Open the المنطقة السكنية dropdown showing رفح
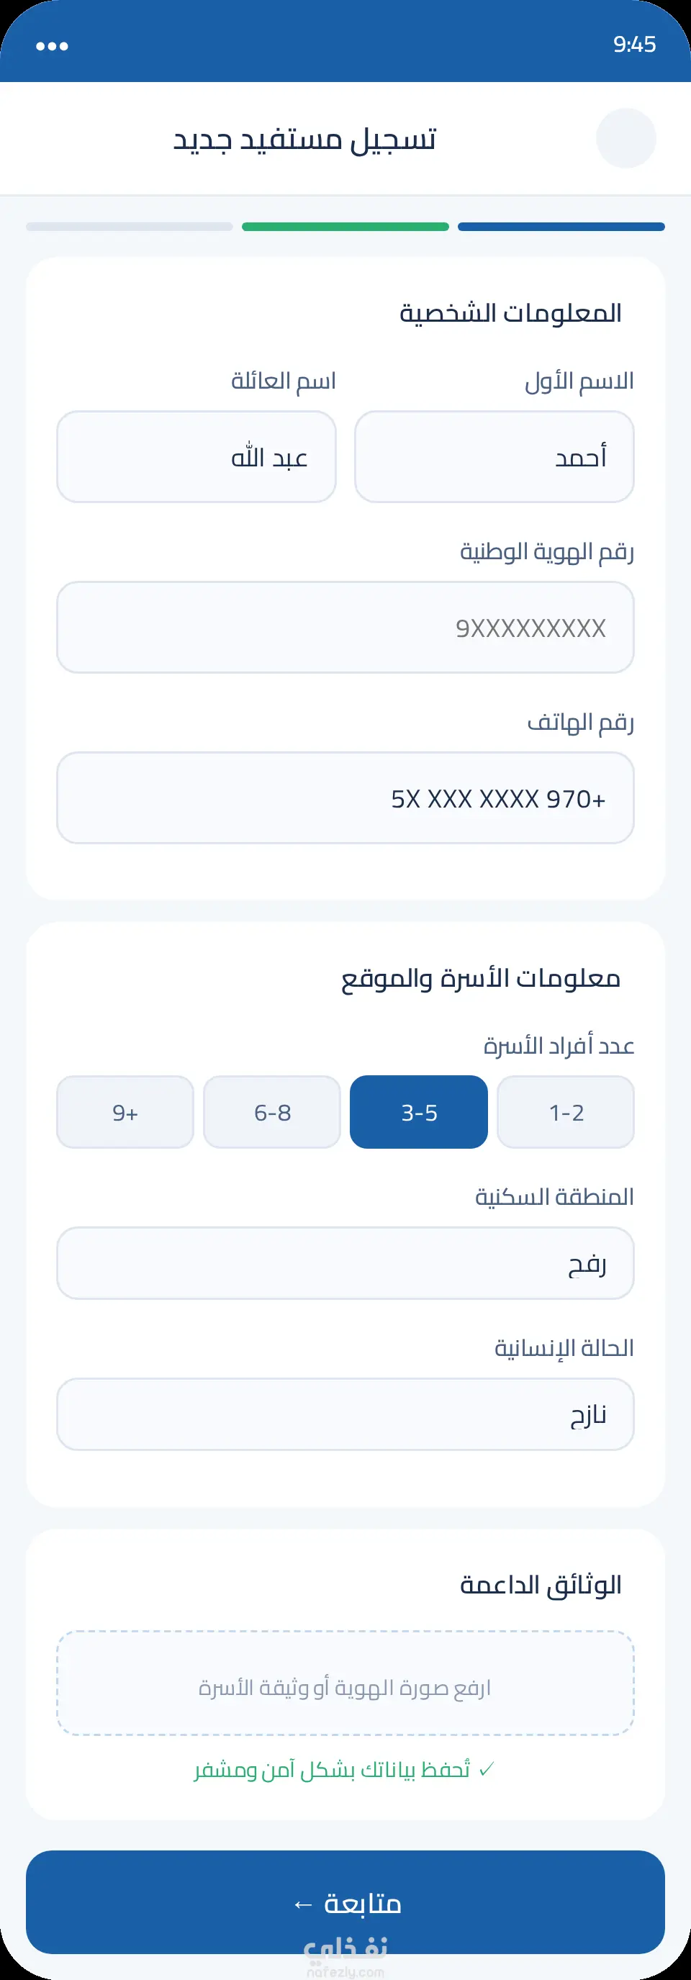Screen dimensions: 691x1980 (x=345, y=1263)
